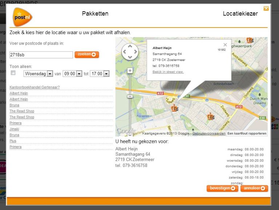Click the zaterdag: 08.00-18.00 opening hours
This screenshot has width=279, height=210.
[x=246, y=177]
